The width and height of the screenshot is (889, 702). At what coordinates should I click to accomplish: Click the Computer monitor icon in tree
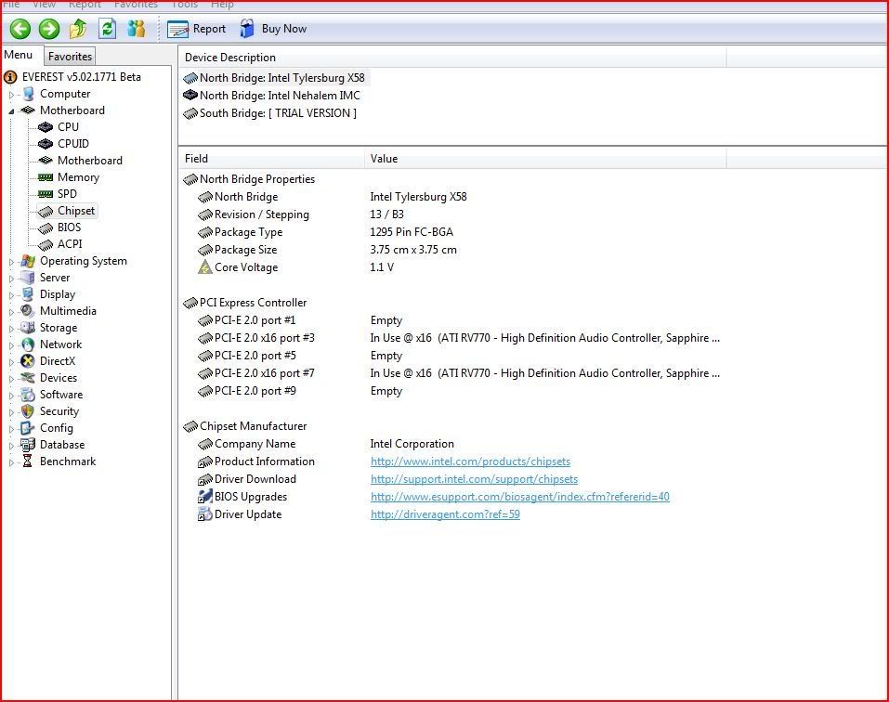click(x=28, y=94)
